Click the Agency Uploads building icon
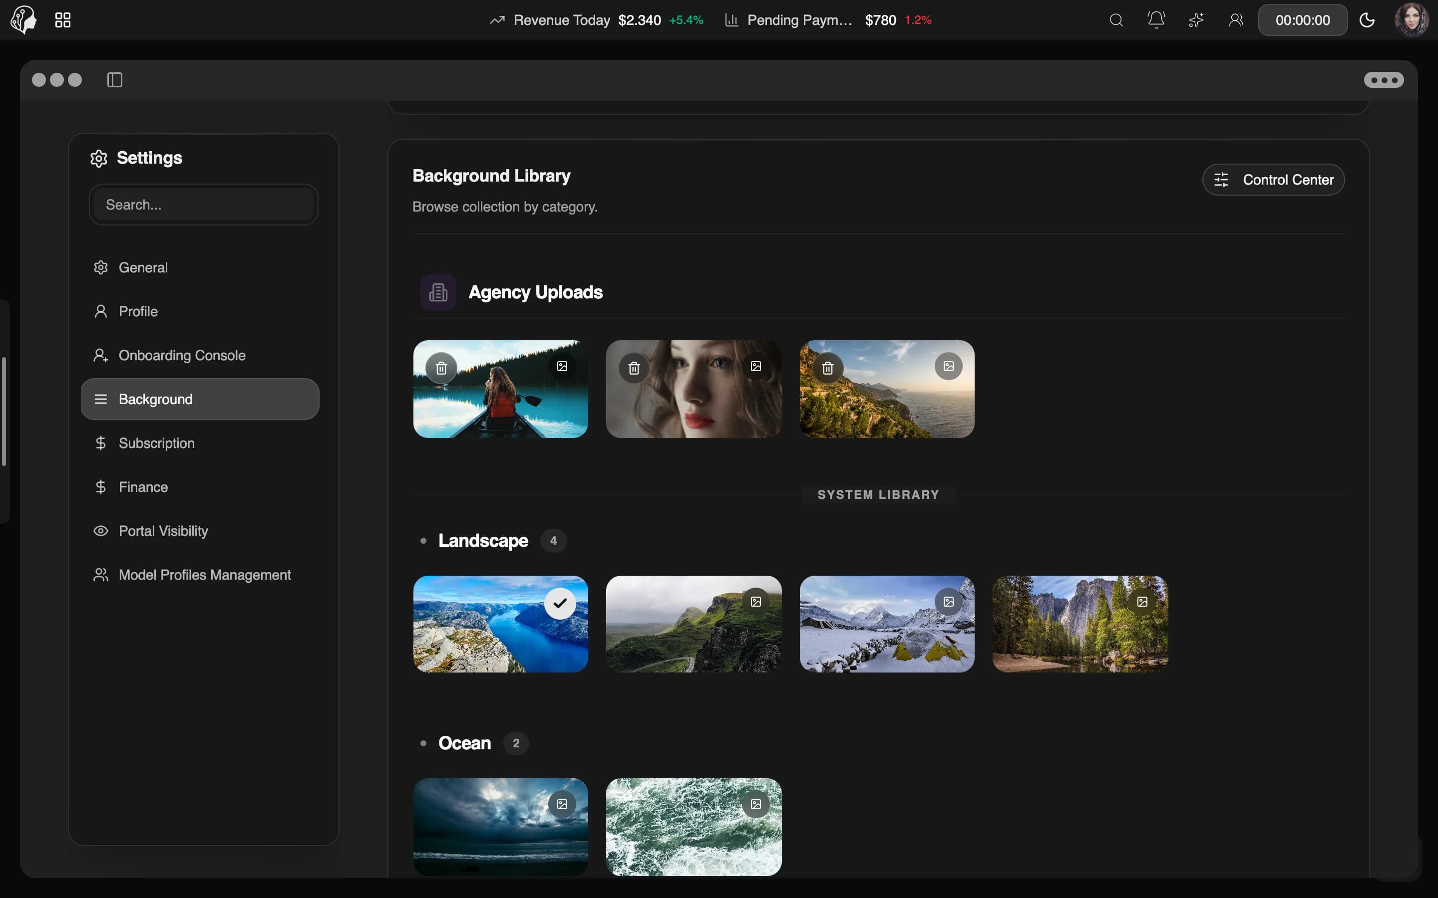1438x898 pixels. 438,292
